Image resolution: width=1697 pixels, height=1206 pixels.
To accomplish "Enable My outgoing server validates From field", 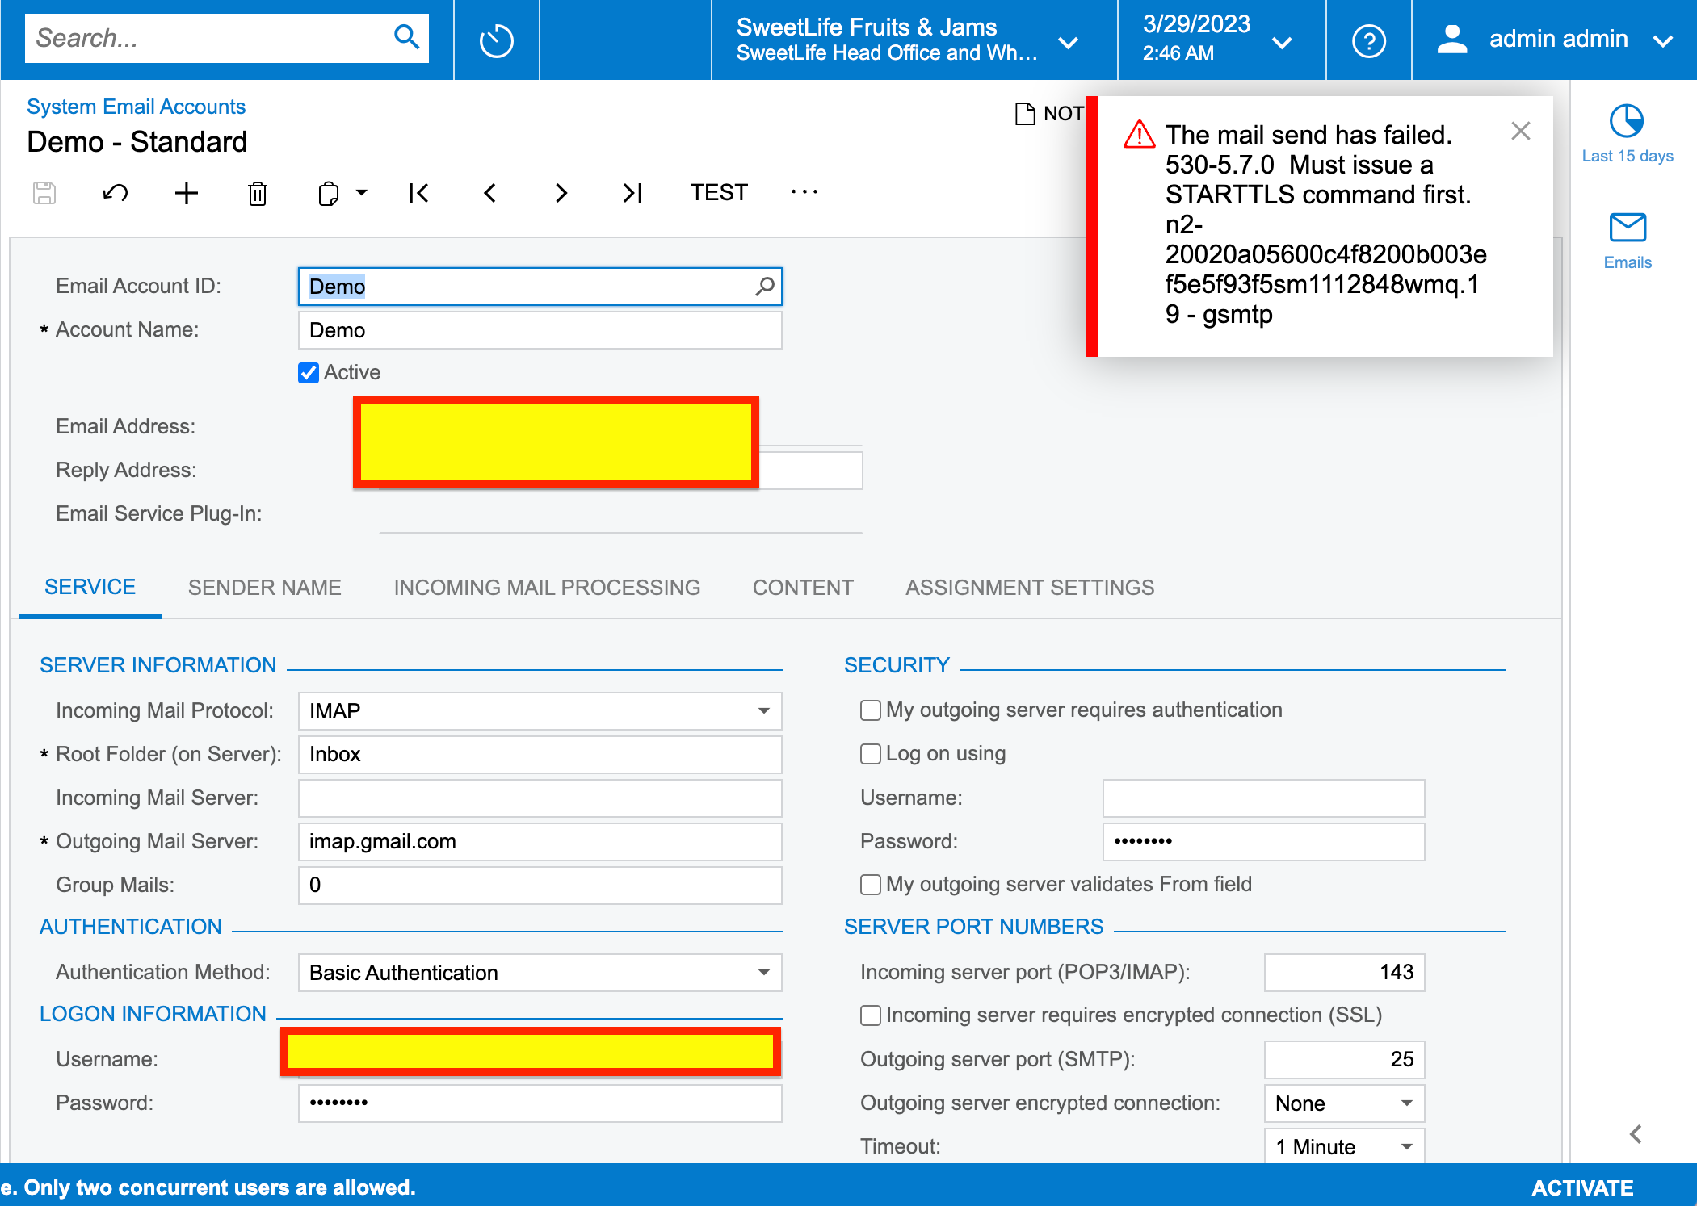I will (870, 884).
